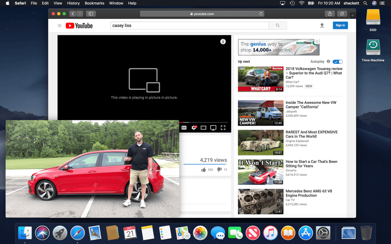391x244 pixels.
Task: Open 2018 Volkswagen Touareg review title
Action: pyautogui.click(x=314, y=73)
